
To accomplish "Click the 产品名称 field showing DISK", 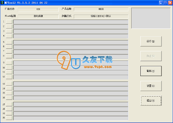I will [101, 9].
